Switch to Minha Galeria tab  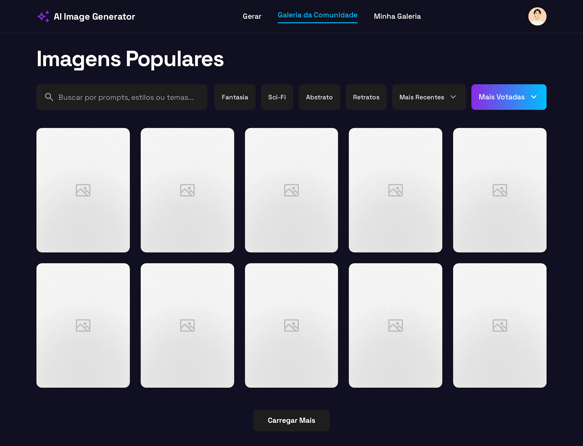coord(397,16)
